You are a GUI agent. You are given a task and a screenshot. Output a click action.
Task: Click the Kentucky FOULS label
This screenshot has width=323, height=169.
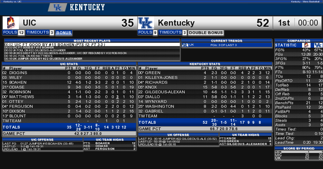pos(145,32)
